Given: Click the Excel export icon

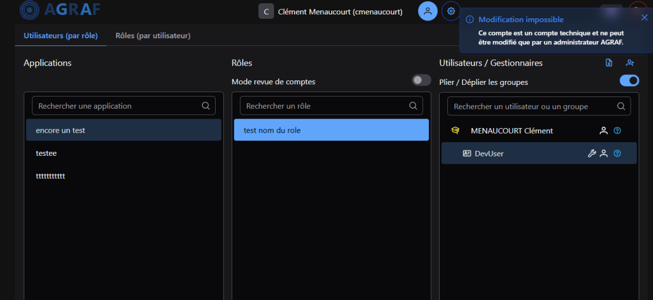Looking at the screenshot, I should (609, 63).
